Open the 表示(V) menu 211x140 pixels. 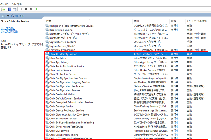click(4, 4)
